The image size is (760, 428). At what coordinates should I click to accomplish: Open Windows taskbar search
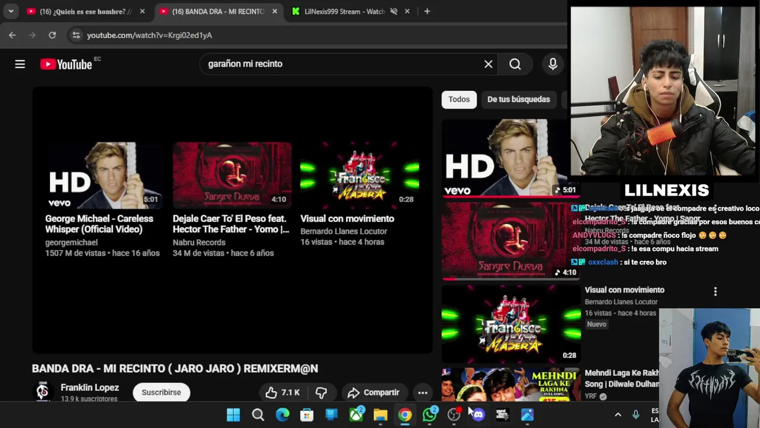(x=258, y=415)
